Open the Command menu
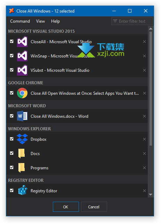 (x=20, y=21)
